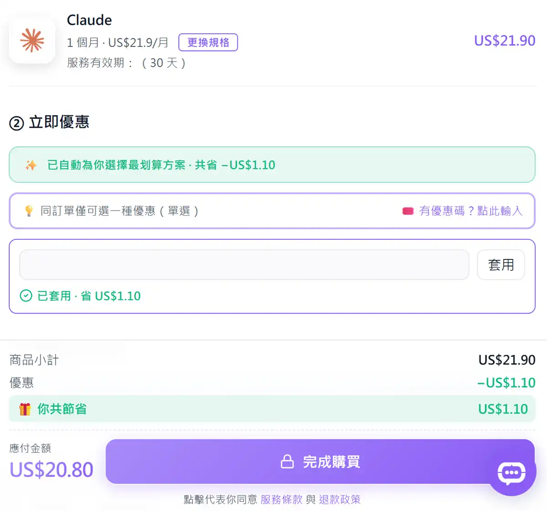The image size is (547, 511).
Task: Click the lock icon on purchase button
Action: [x=287, y=461]
